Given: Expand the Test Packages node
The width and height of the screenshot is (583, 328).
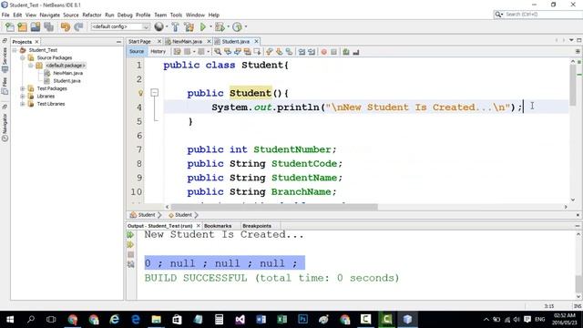Looking at the screenshot, I should [23, 88].
